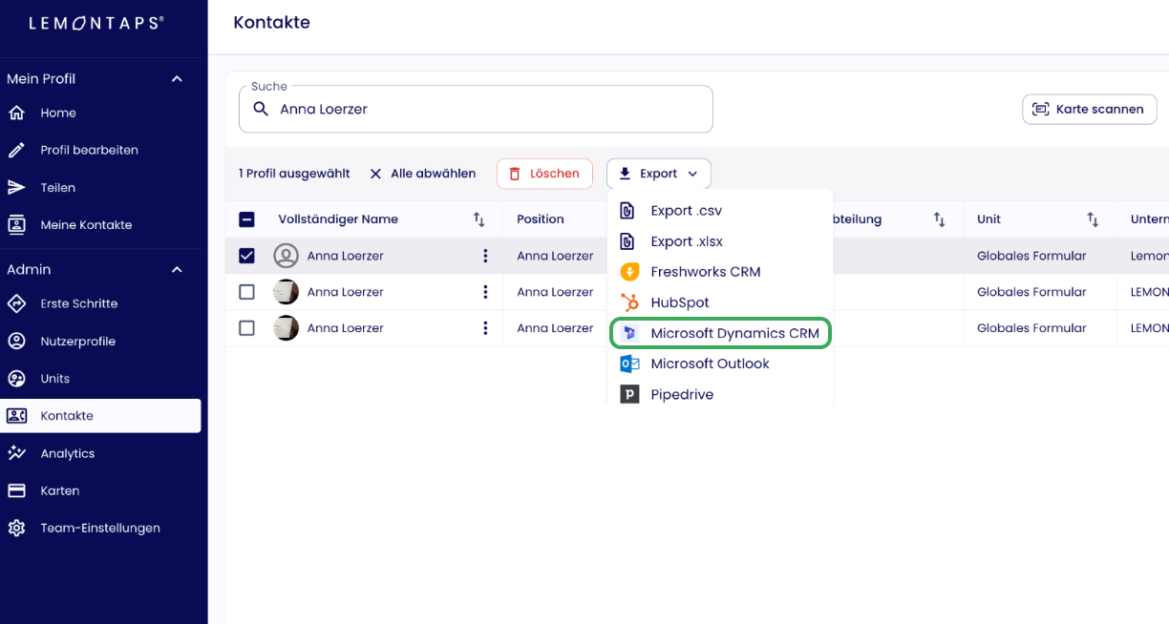The height and width of the screenshot is (624, 1169).
Task: Click Globales Formular in the selected row
Action: pyautogui.click(x=1031, y=256)
